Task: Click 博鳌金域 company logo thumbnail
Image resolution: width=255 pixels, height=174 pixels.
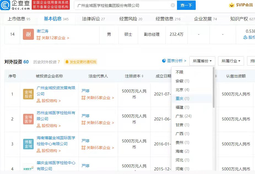Action: pos(28,144)
